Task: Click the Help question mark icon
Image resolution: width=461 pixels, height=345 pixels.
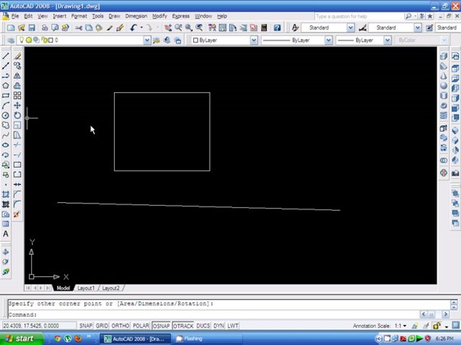Action: 277,28
